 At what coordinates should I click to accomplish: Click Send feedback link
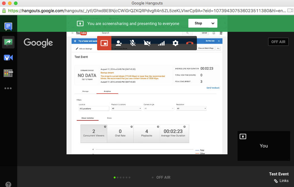[x=213, y=88]
